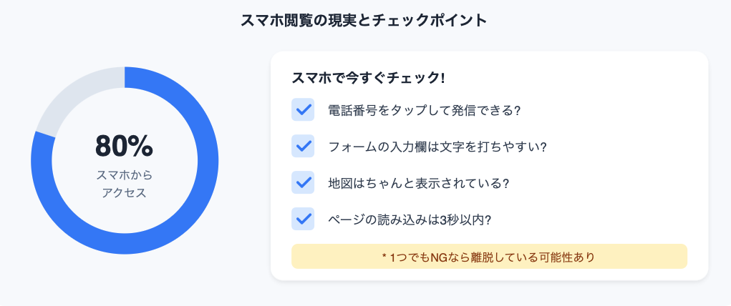Image resolution: width=731 pixels, height=306 pixels.
Task: Select the 80% figure in the chart
Action: pyautogui.click(x=124, y=146)
